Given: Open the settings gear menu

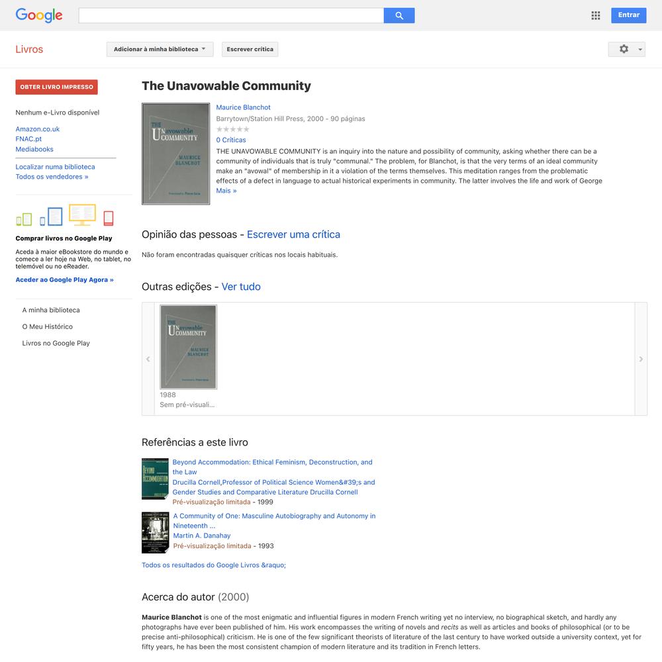Looking at the screenshot, I should (x=626, y=49).
